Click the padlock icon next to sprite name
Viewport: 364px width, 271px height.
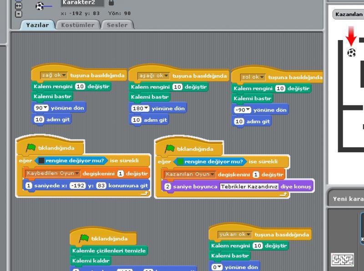coord(112,3)
